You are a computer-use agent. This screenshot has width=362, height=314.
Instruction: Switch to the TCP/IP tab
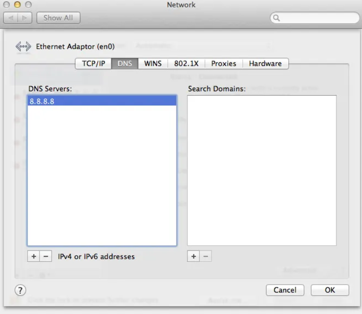93,64
